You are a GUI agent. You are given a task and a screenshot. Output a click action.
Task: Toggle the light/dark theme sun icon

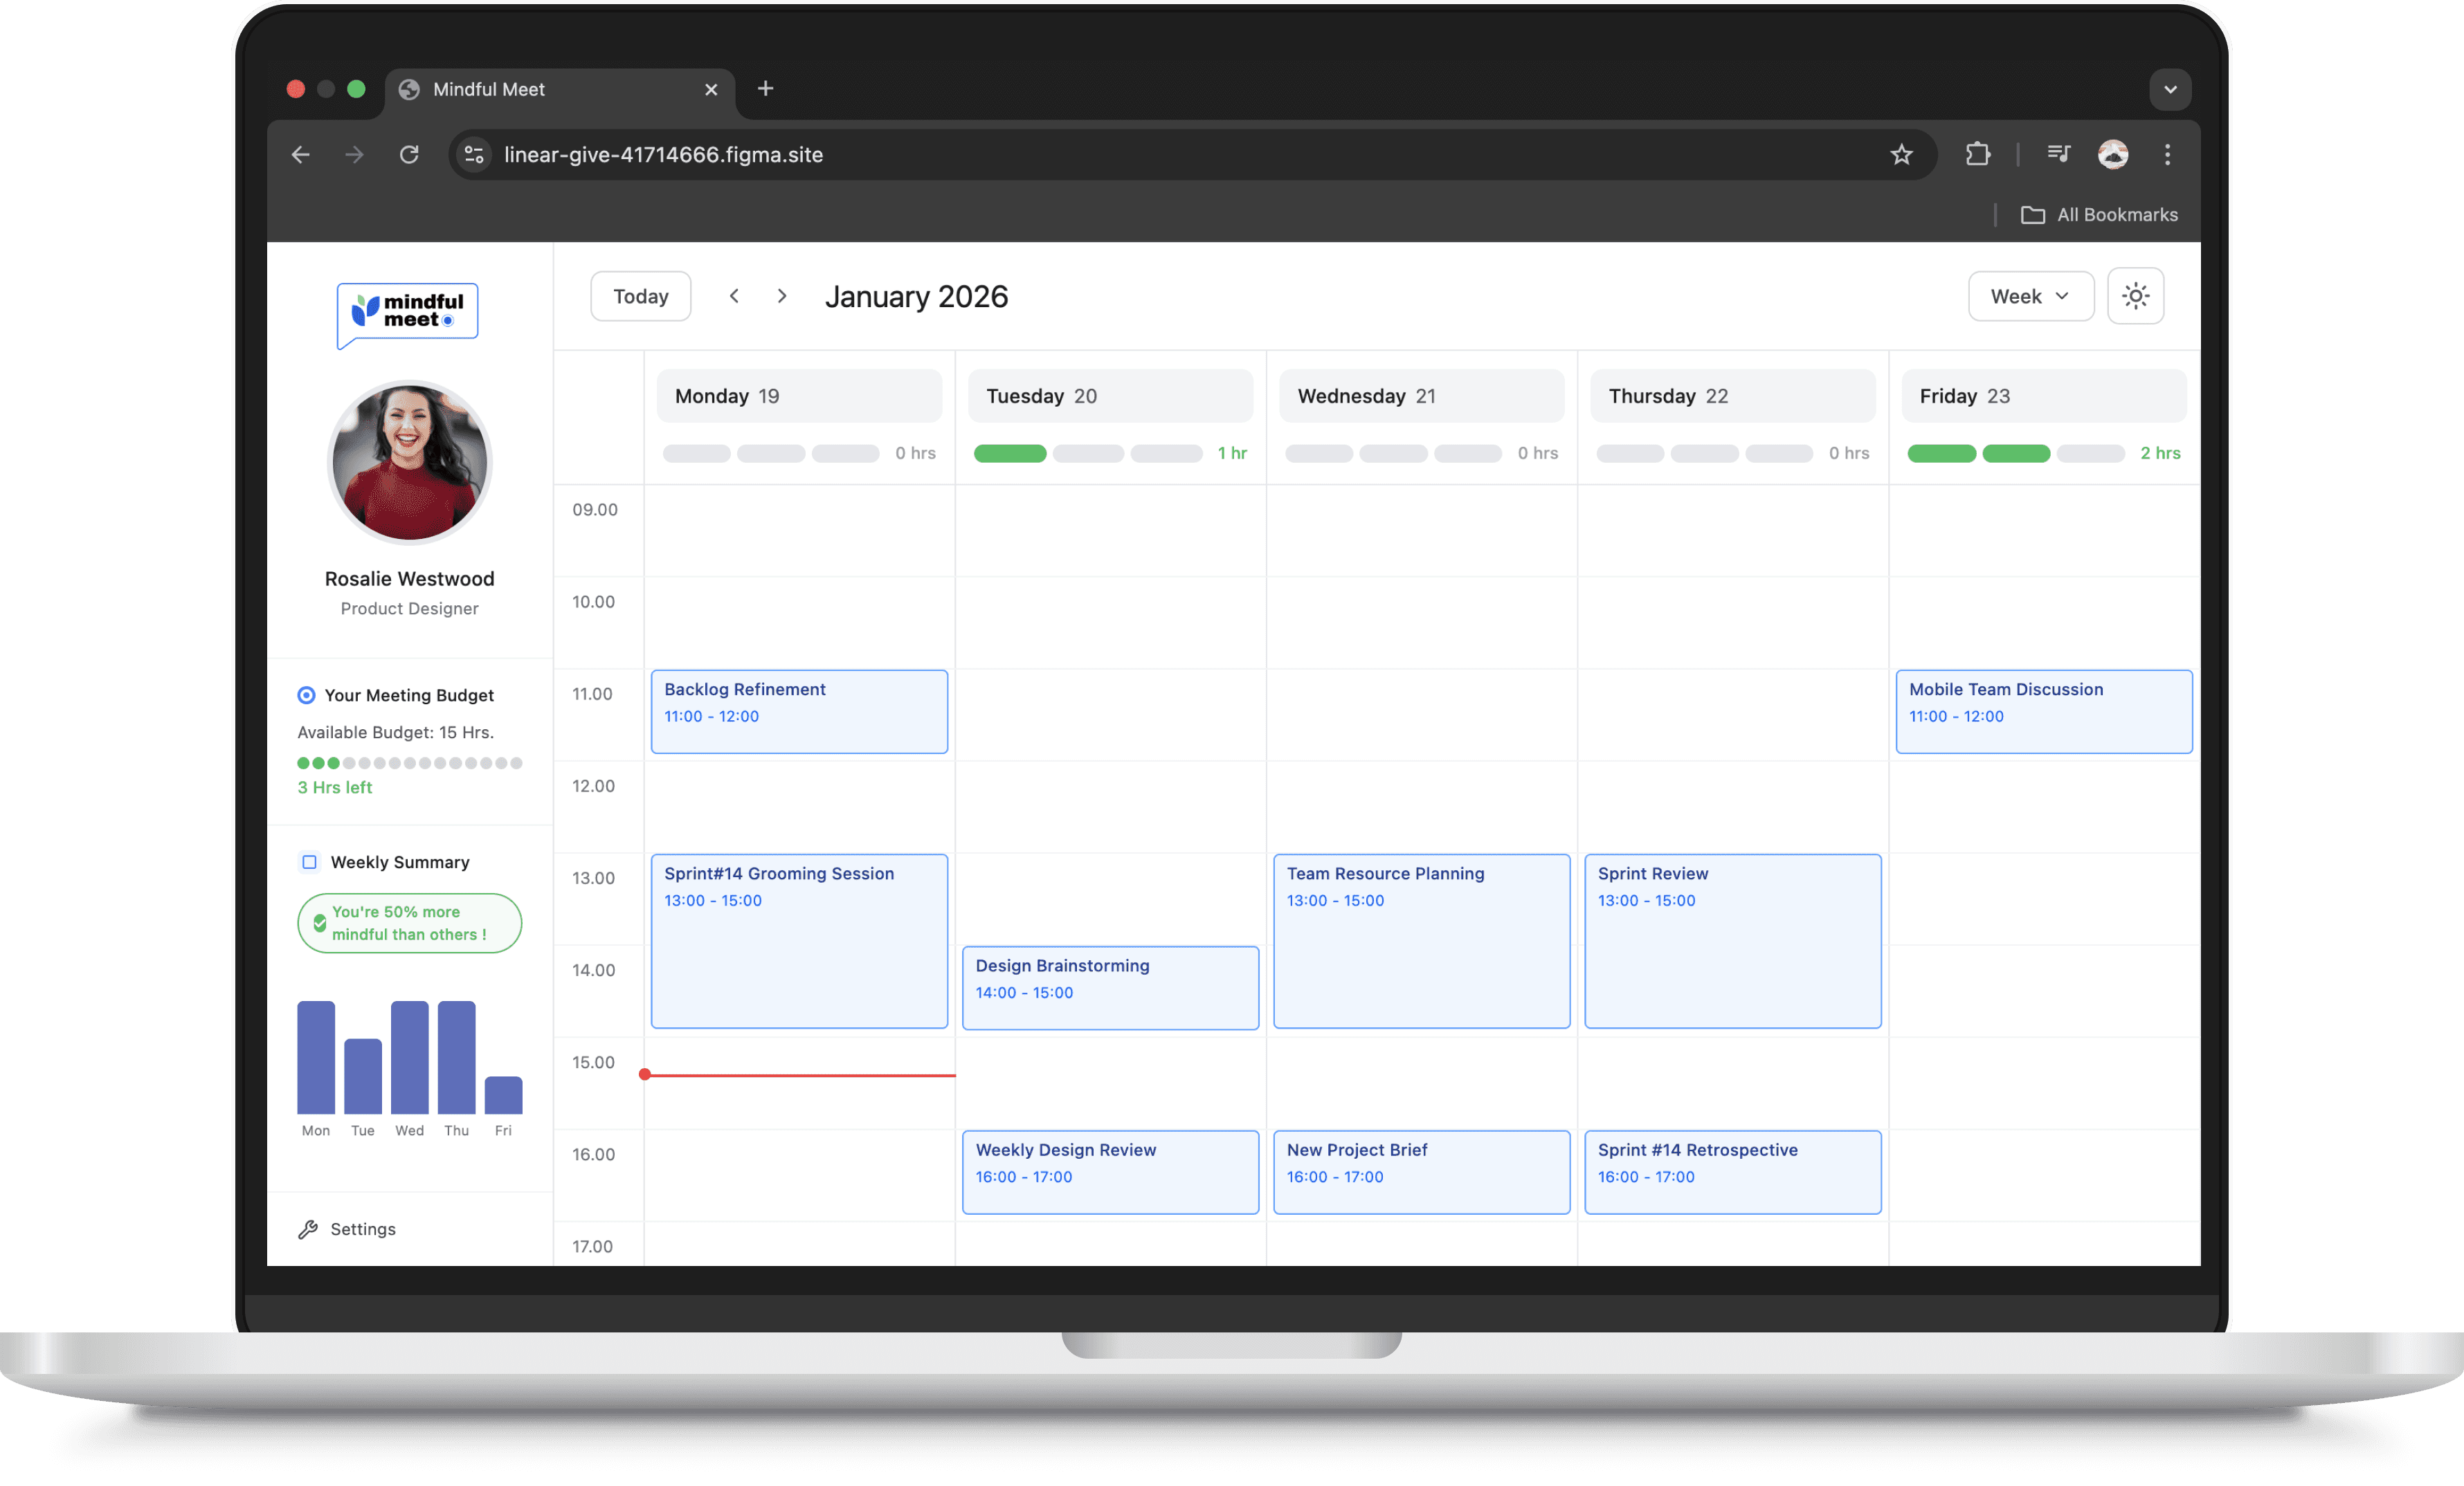(x=2135, y=296)
